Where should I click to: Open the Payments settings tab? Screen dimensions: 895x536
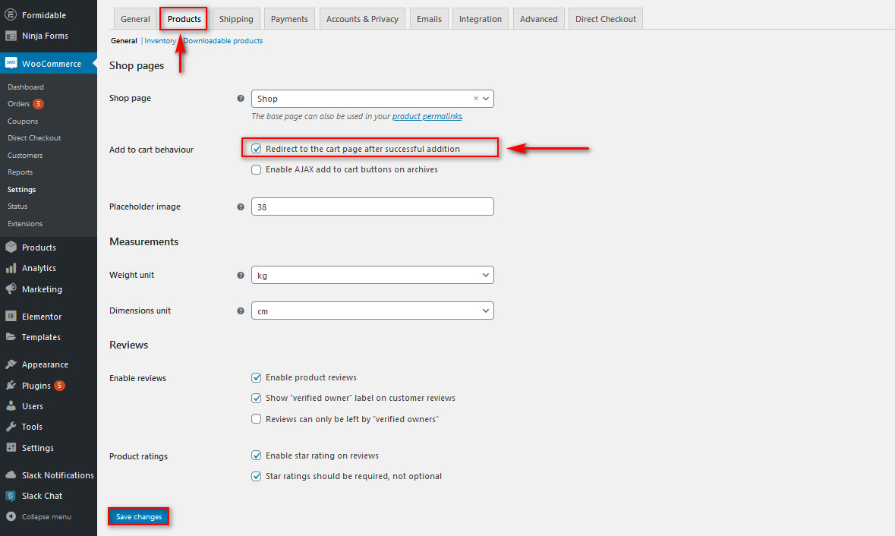click(289, 19)
